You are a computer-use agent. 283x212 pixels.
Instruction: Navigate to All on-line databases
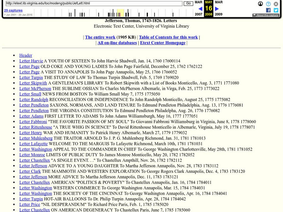pyautogui.click(x=117, y=43)
